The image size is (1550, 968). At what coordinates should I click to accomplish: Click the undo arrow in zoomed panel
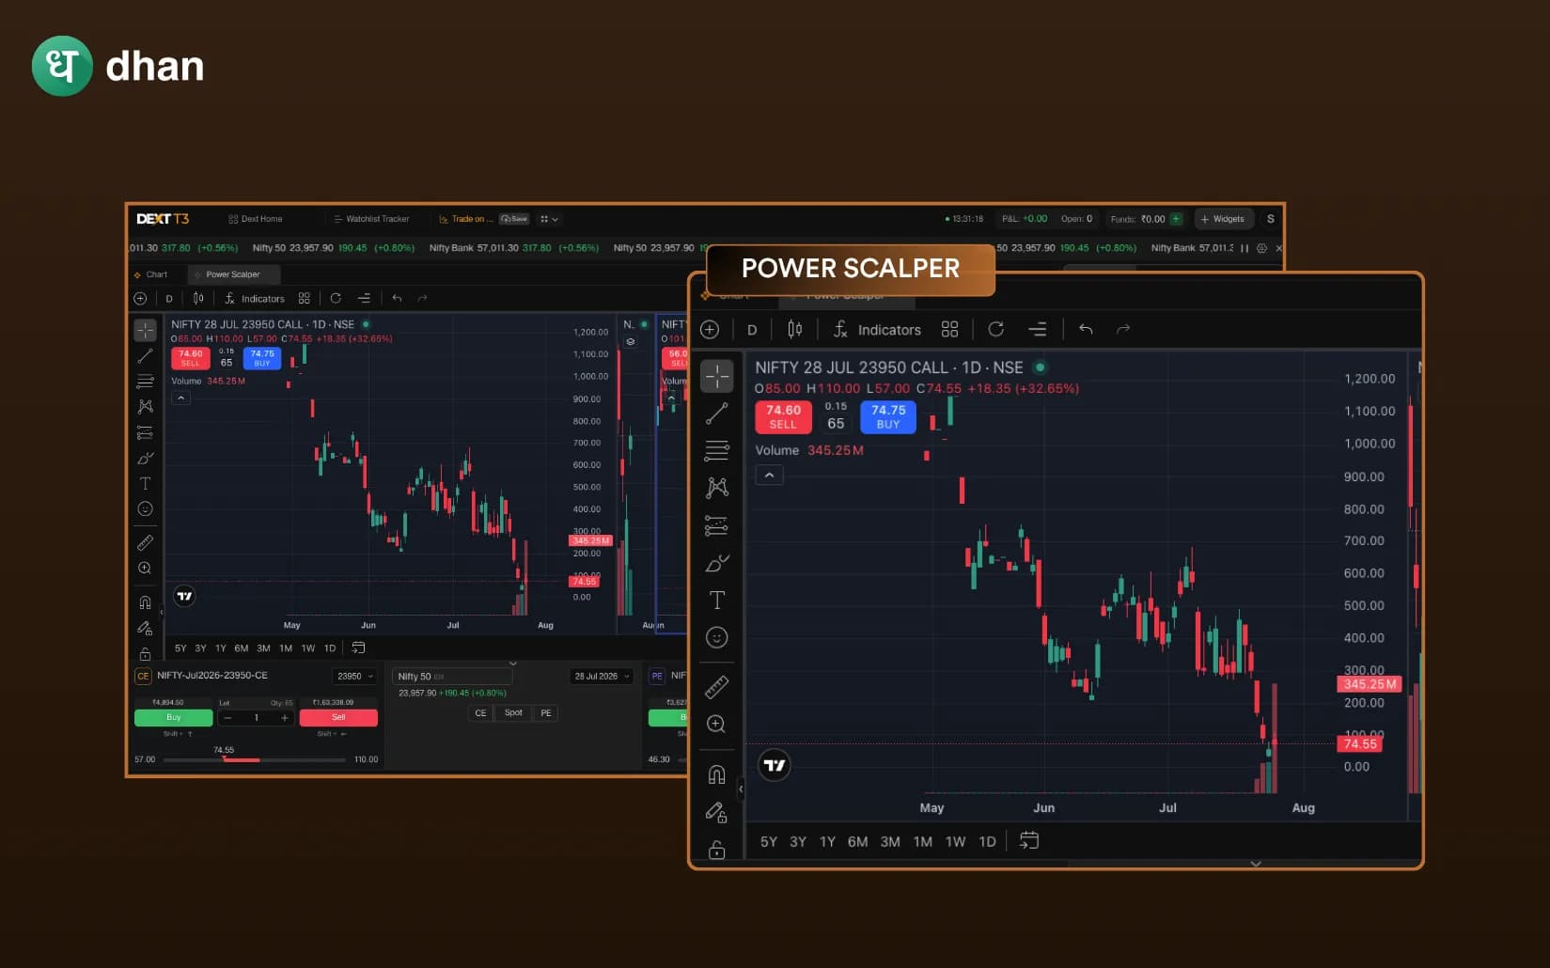1086,329
